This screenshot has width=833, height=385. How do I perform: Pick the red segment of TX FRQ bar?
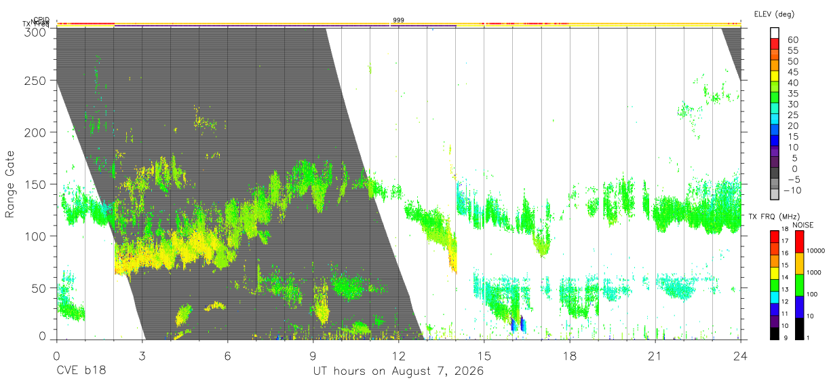[774, 236]
